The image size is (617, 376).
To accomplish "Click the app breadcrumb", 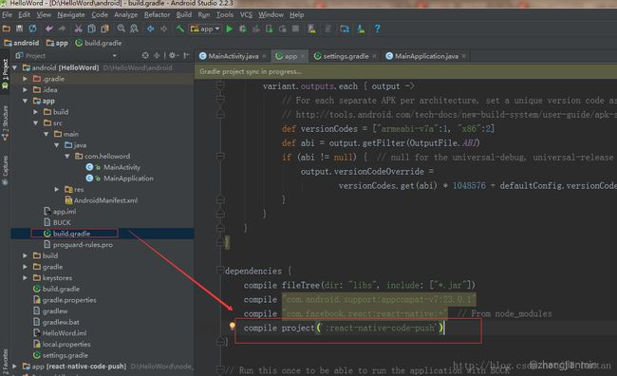I will point(57,43).
